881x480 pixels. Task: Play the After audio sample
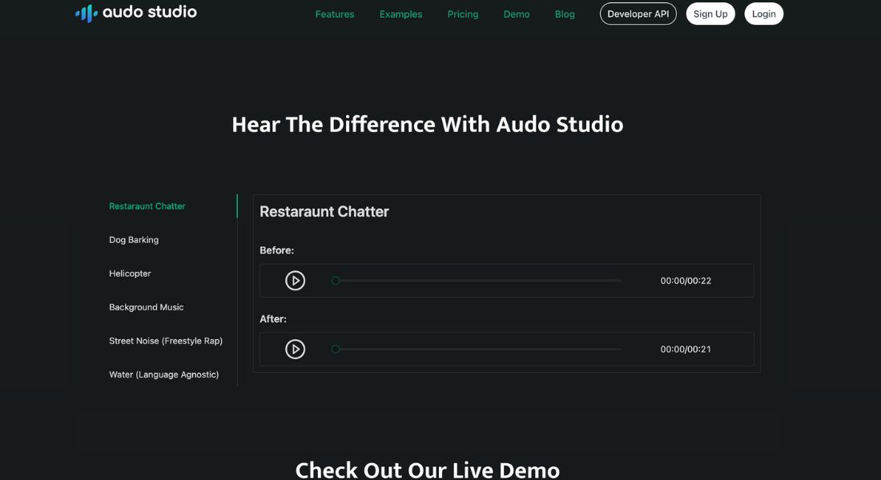(295, 349)
